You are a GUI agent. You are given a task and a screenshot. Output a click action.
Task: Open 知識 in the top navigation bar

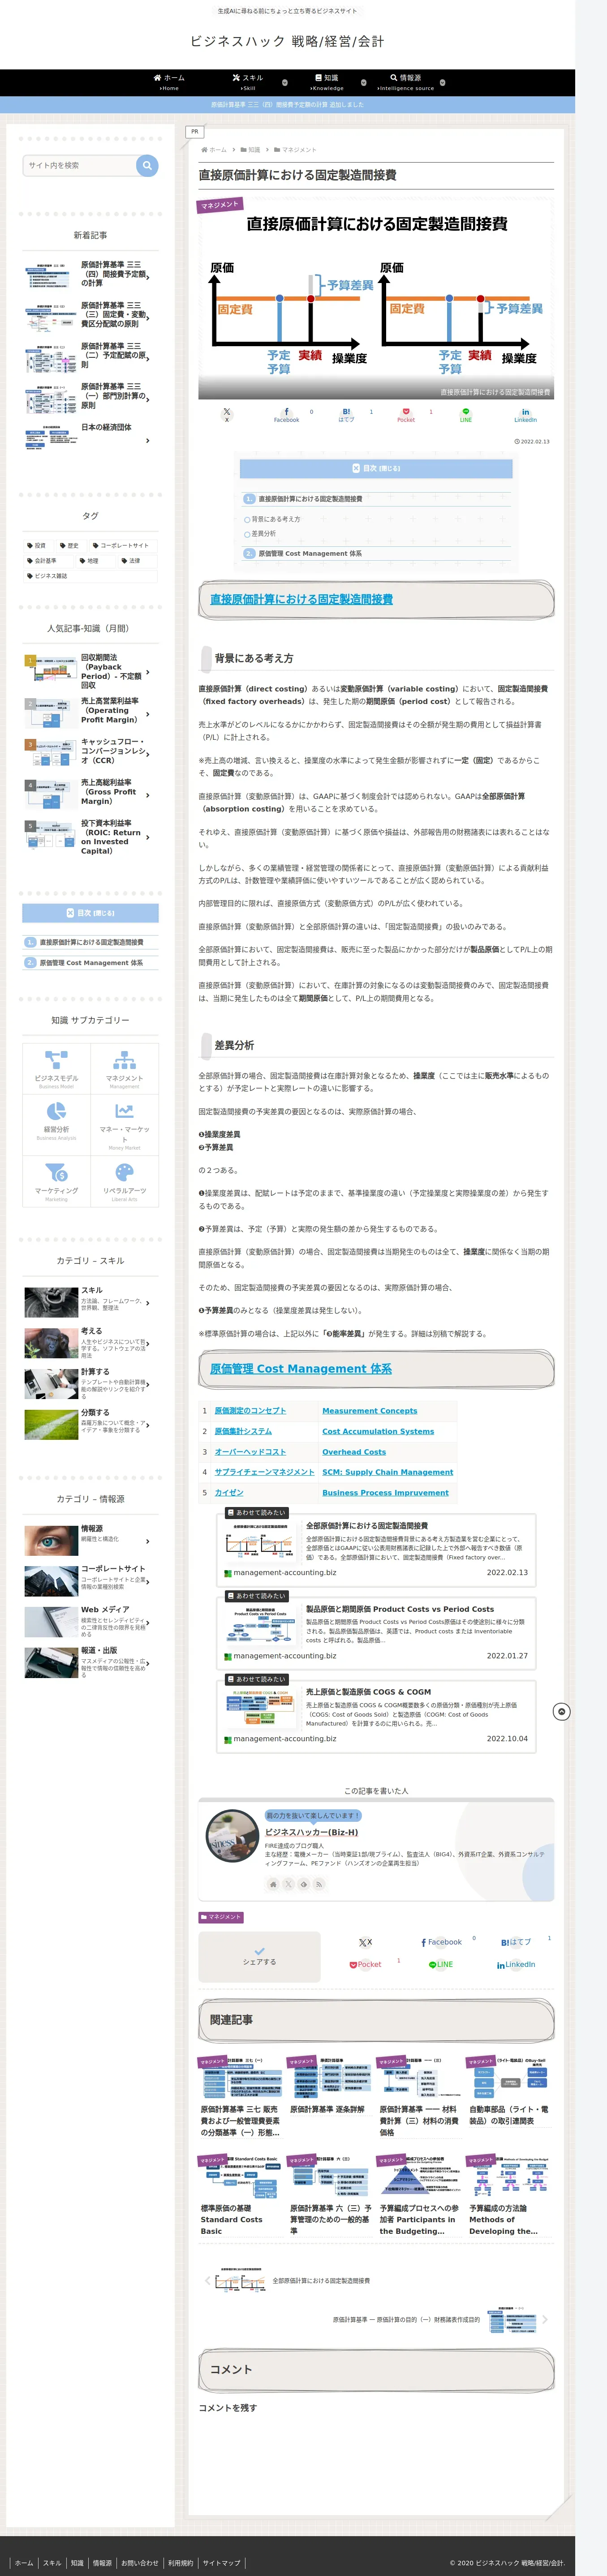coord(327,82)
